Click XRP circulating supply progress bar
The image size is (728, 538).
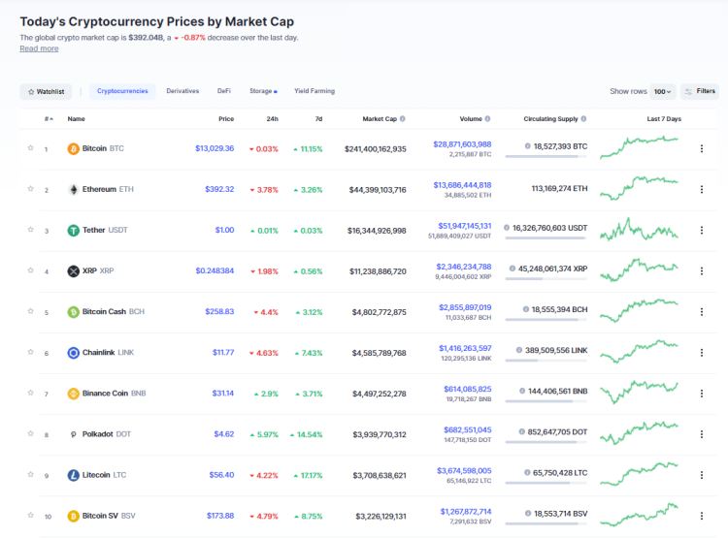pyautogui.click(x=546, y=279)
